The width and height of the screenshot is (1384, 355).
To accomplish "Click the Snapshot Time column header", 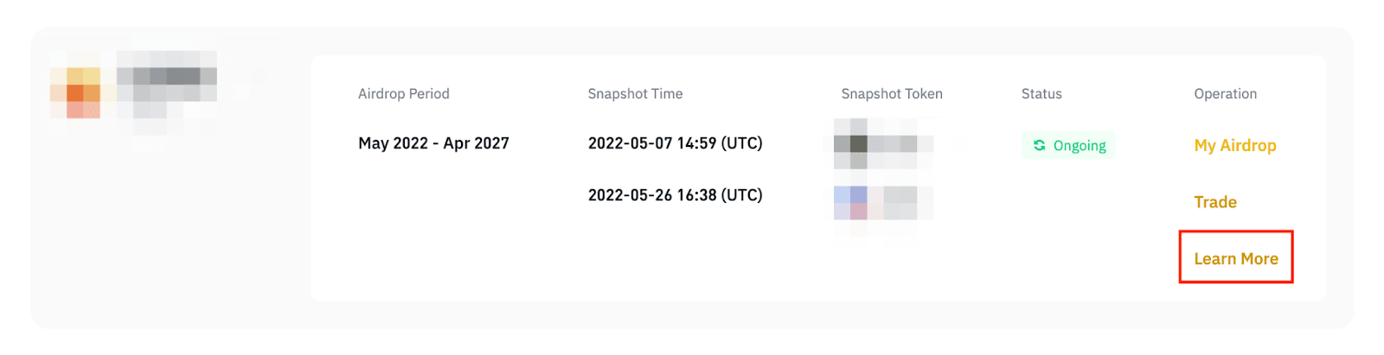I will pyautogui.click(x=635, y=94).
